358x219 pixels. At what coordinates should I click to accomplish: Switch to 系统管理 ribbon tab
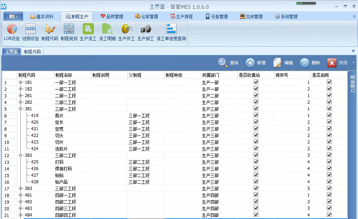tap(286, 17)
